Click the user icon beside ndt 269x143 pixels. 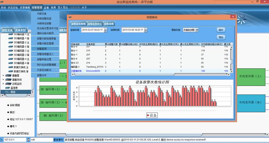tap(29, 139)
